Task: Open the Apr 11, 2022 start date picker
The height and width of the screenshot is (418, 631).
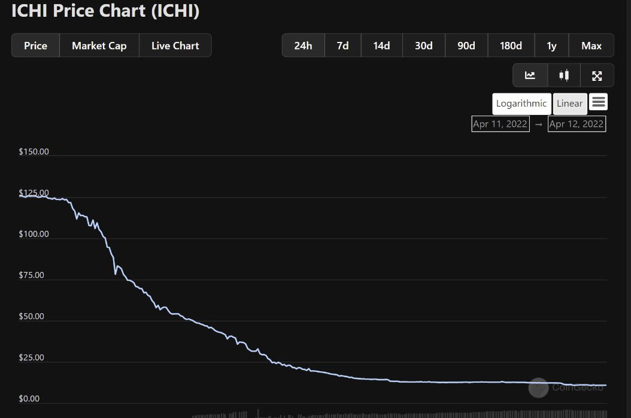Action: pyautogui.click(x=500, y=124)
